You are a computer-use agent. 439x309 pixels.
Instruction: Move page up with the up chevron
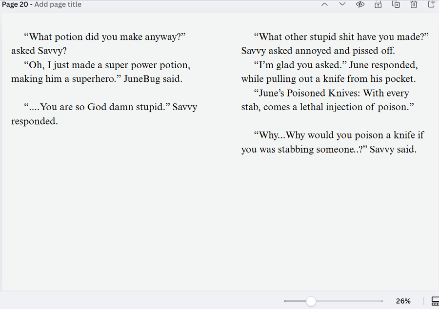(324, 4)
